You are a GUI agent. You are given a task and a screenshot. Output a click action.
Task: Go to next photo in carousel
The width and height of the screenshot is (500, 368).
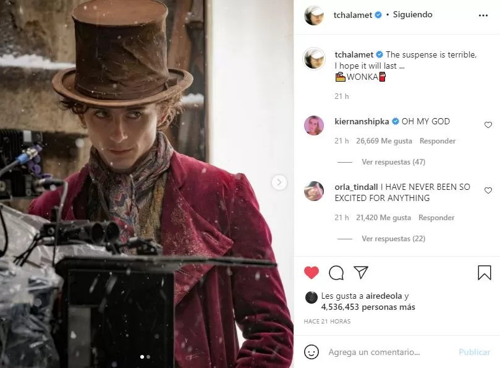[x=279, y=182]
